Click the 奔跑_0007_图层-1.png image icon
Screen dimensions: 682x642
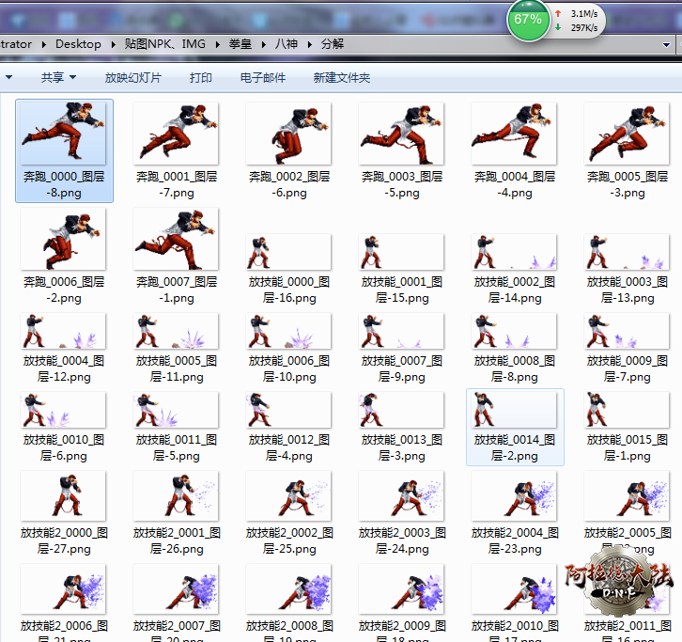coord(177,240)
